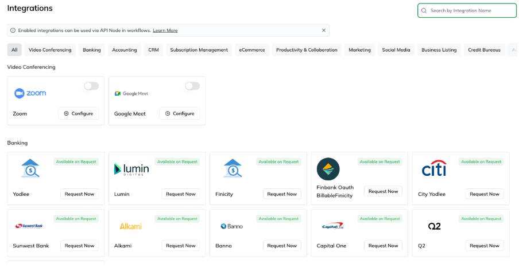Enable the Zoom integration toggle

(x=91, y=86)
